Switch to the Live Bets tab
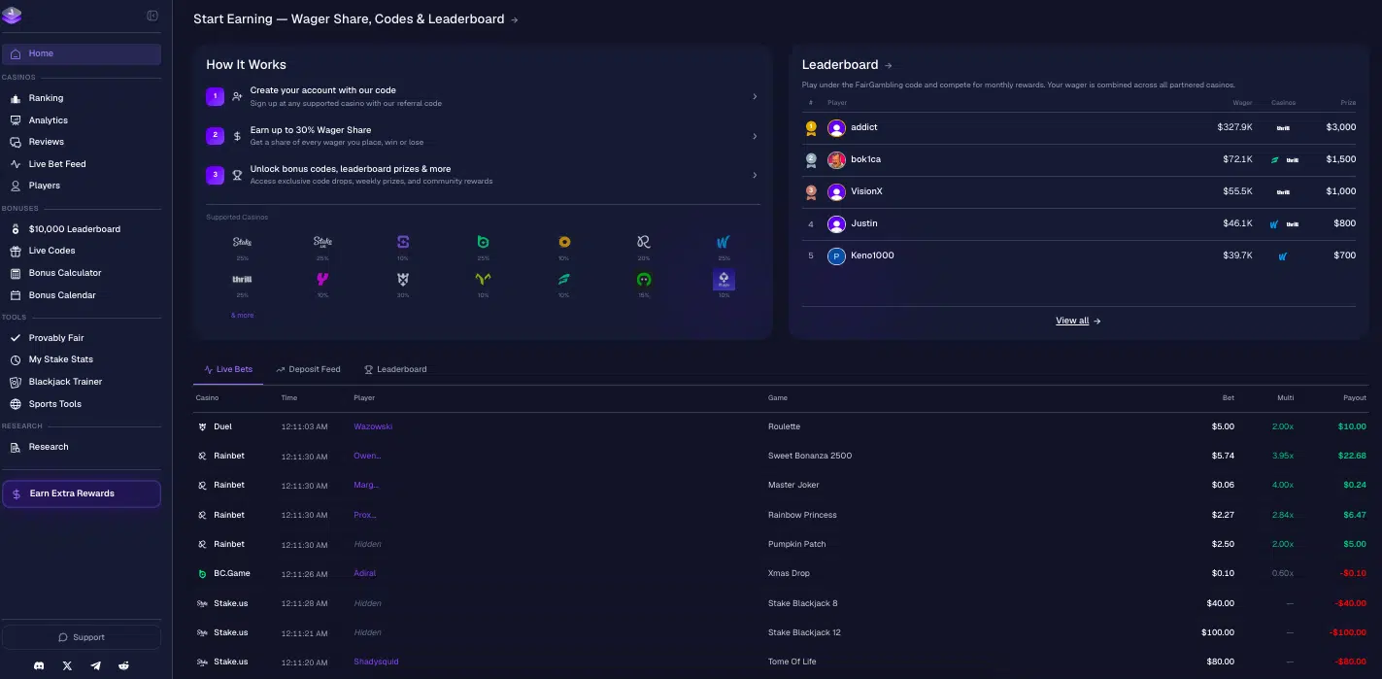1382x679 pixels. pos(228,369)
